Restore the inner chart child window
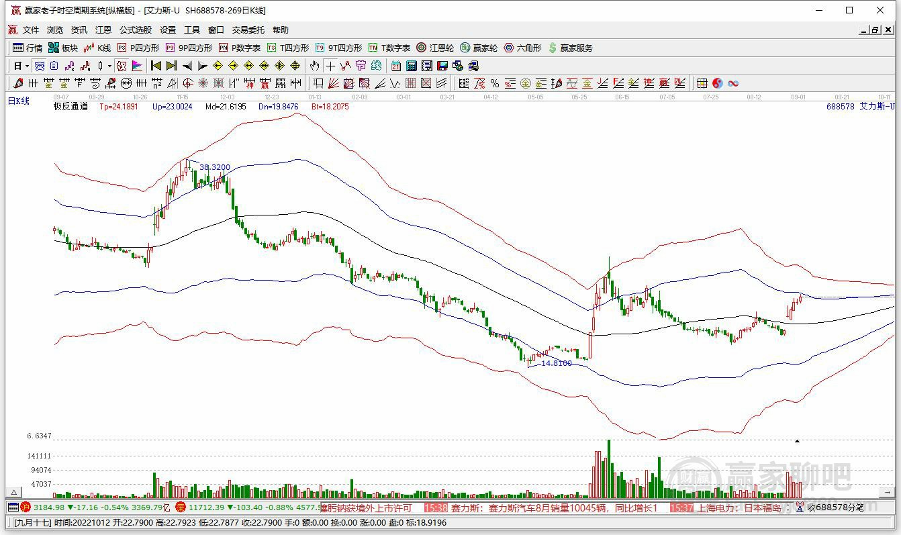The image size is (901, 535). point(875,30)
